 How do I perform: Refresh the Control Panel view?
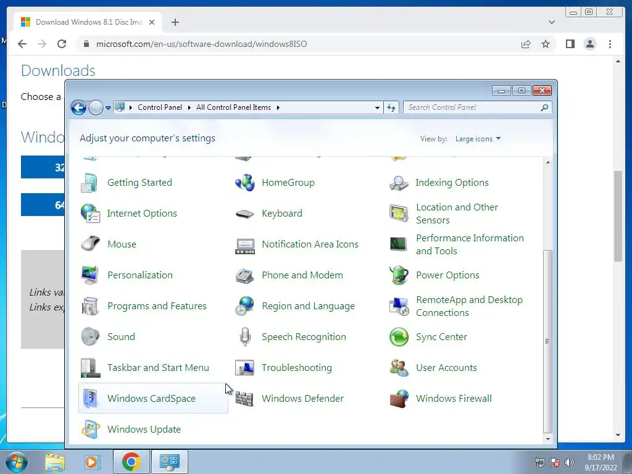coord(391,107)
